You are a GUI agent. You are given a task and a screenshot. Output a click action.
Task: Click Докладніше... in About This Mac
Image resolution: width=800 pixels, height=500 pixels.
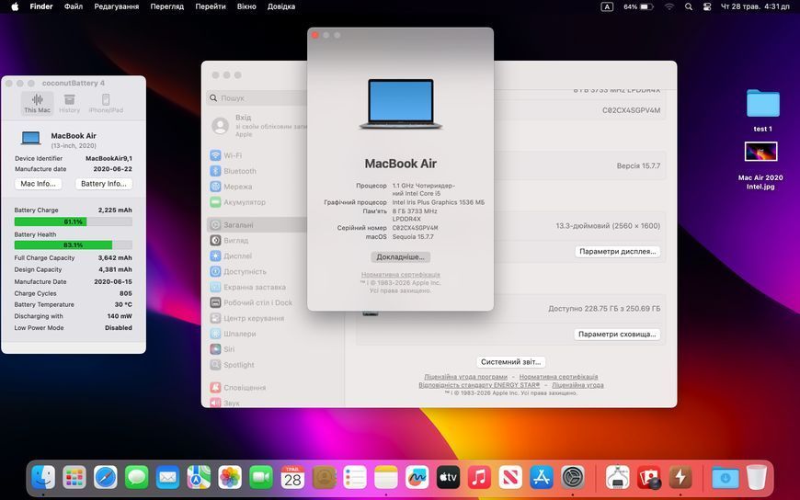(x=401, y=257)
